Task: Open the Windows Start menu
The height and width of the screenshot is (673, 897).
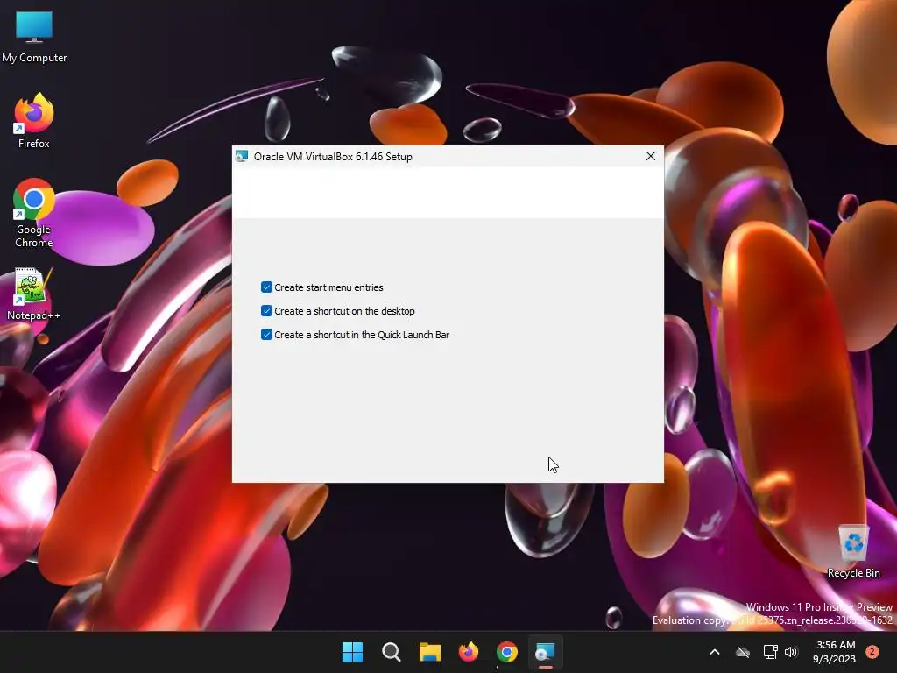Action: 352,652
